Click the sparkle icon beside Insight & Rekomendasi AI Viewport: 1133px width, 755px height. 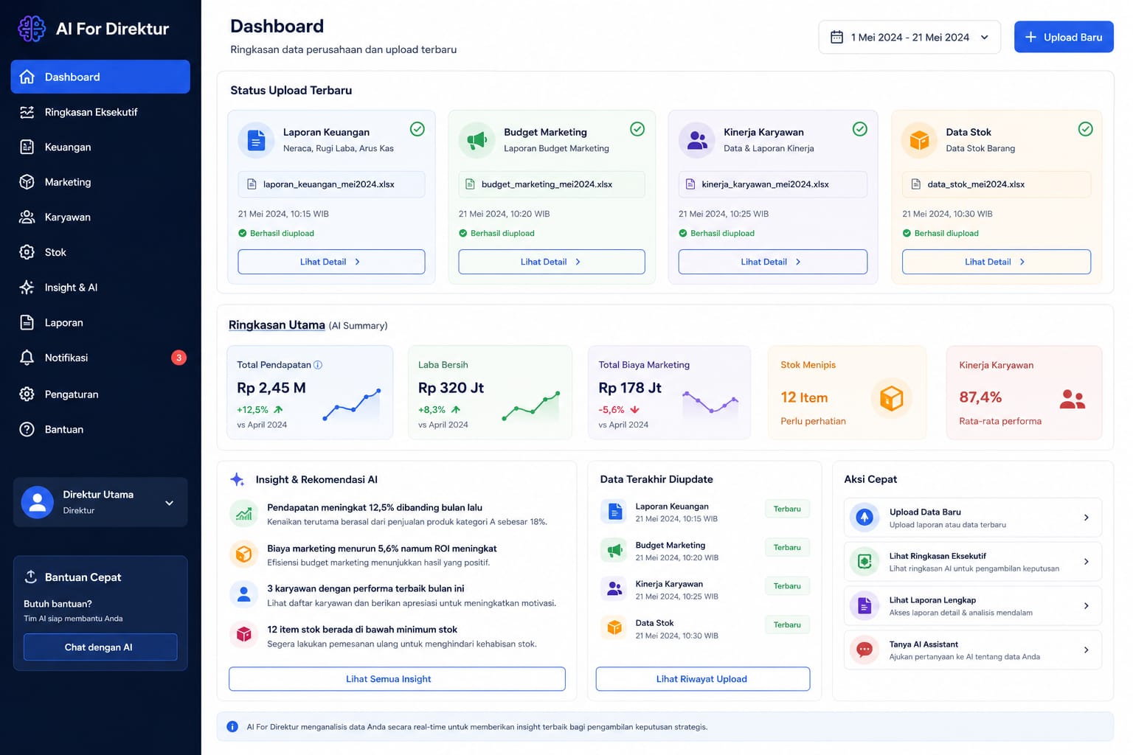[x=237, y=479]
